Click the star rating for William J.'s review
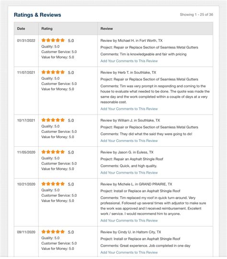 tap(53, 120)
